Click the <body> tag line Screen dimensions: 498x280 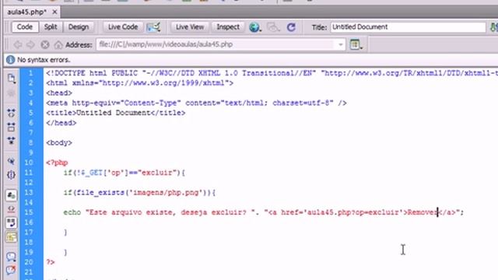pos(59,143)
